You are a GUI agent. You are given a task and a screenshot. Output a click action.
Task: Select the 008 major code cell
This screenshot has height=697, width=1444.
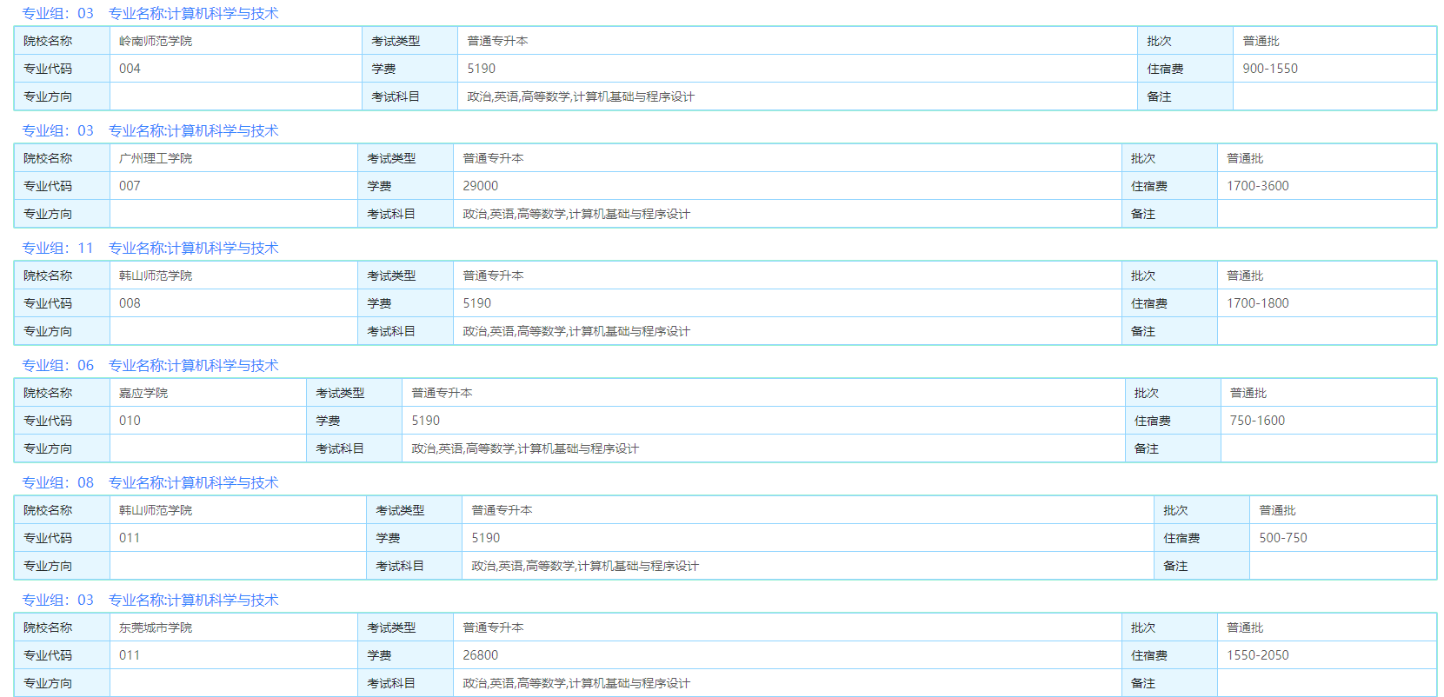[x=234, y=303]
